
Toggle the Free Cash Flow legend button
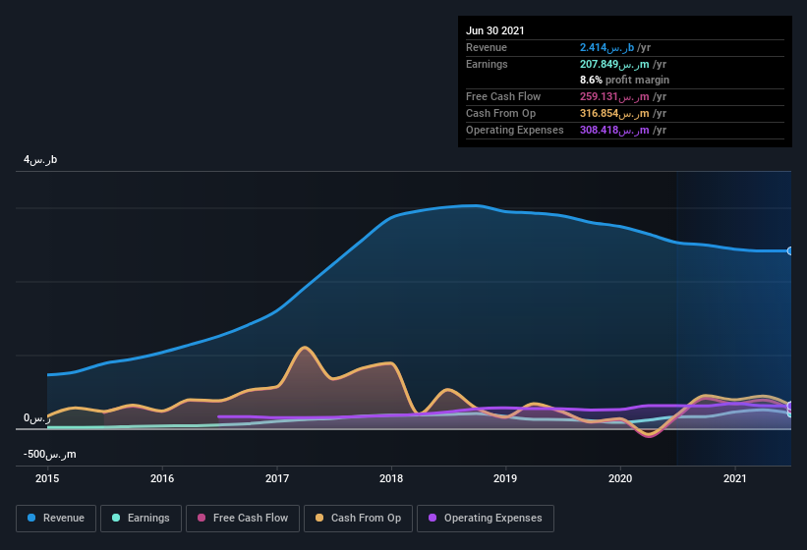243,519
